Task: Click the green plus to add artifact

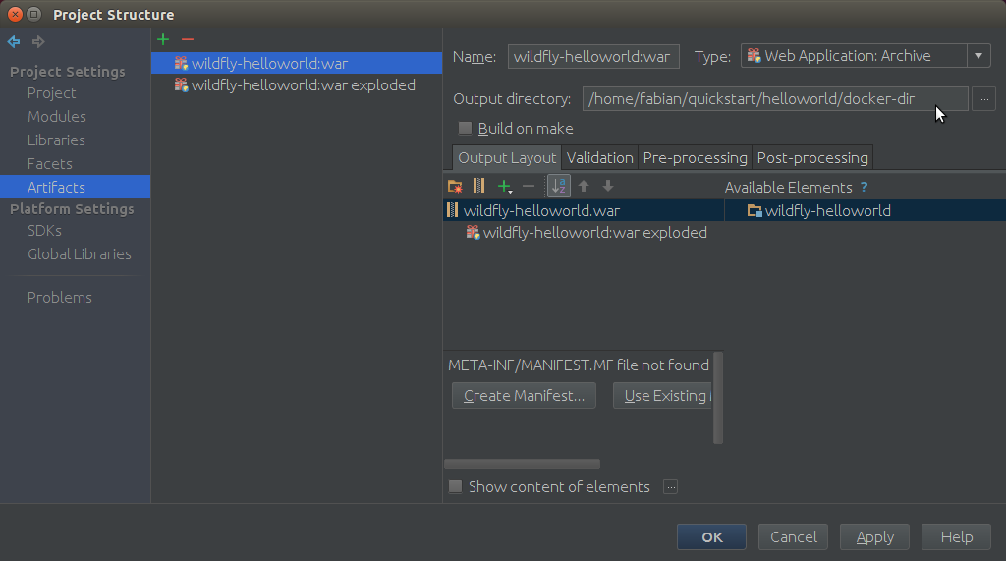Action: 163,39
